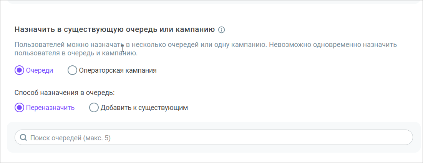423x163 pixels.
Task: Click the description line ending with кампанию
Action: click(x=76, y=53)
